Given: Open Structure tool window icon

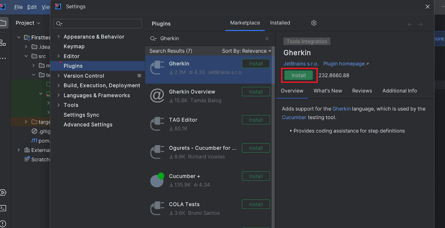Looking at the screenshot, I should pos(3,43).
